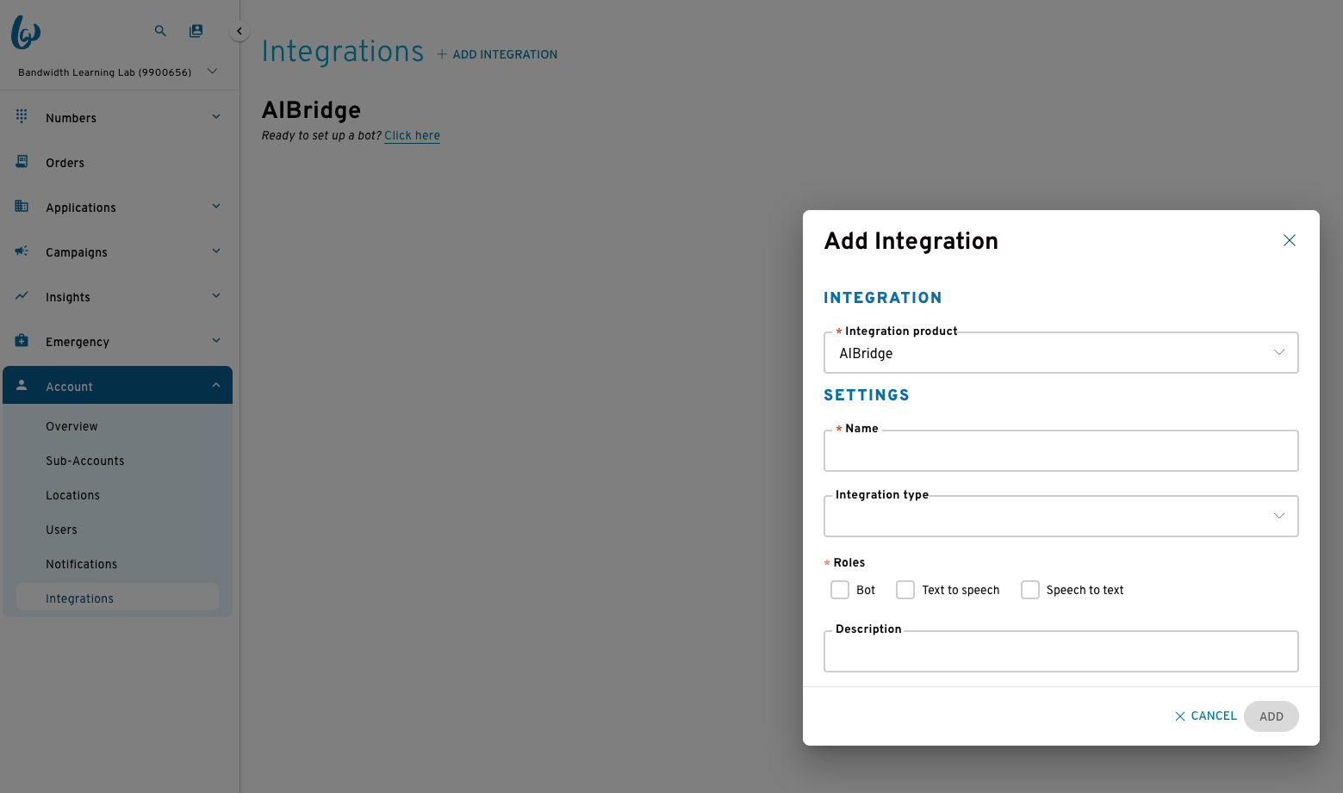
Task: Click the Emergency medical kit icon
Action: point(22,340)
